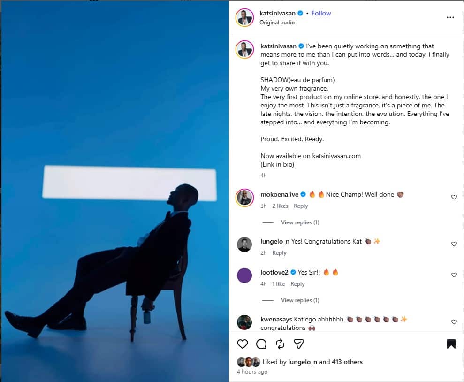
Task: Share post via paper plane icon
Action: [x=299, y=344]
